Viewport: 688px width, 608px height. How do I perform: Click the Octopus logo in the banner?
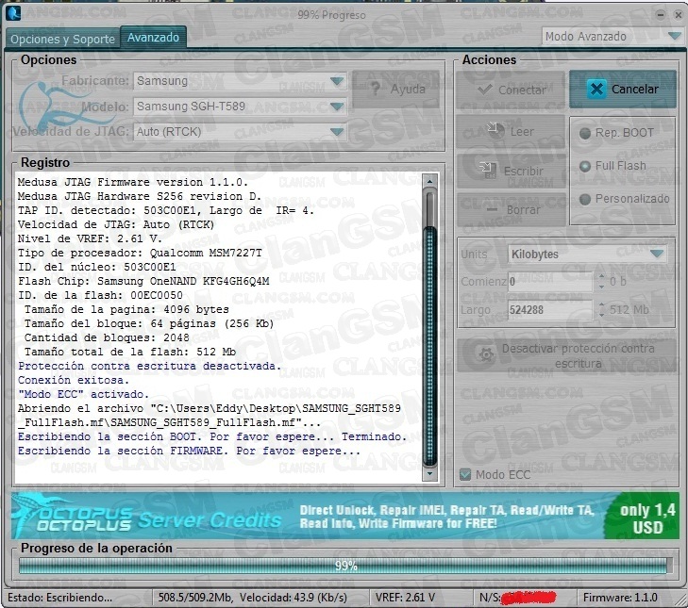(73, 516)
